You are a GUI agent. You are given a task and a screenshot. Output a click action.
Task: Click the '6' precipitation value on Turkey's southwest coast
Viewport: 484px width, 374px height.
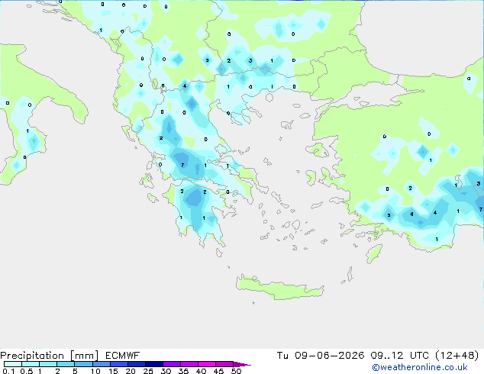point(411,214)
